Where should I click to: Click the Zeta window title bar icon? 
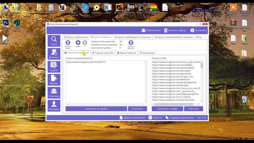48,24
